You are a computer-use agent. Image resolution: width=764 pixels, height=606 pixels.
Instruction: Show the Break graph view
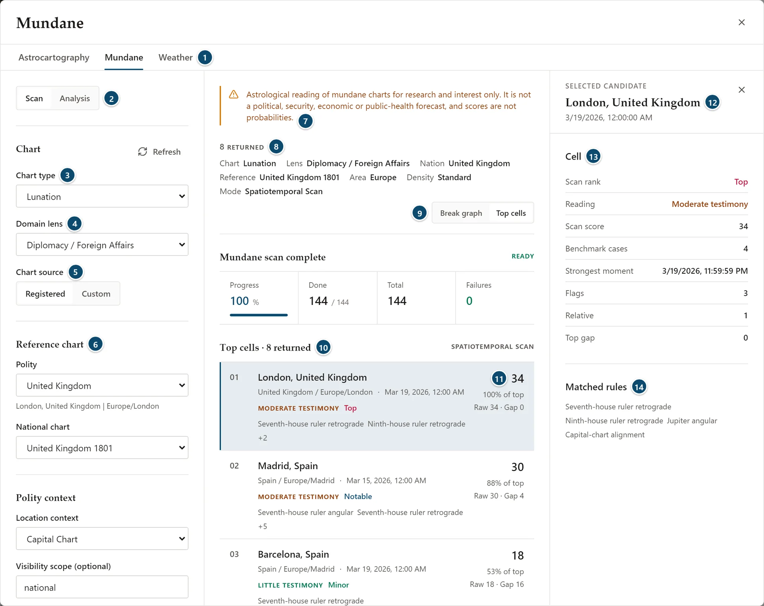point(461,213)
